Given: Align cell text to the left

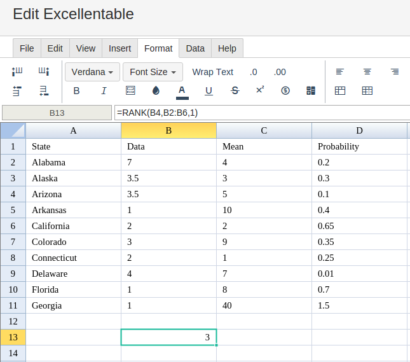Looking at the screenshot, I should (x=340, y=72).
